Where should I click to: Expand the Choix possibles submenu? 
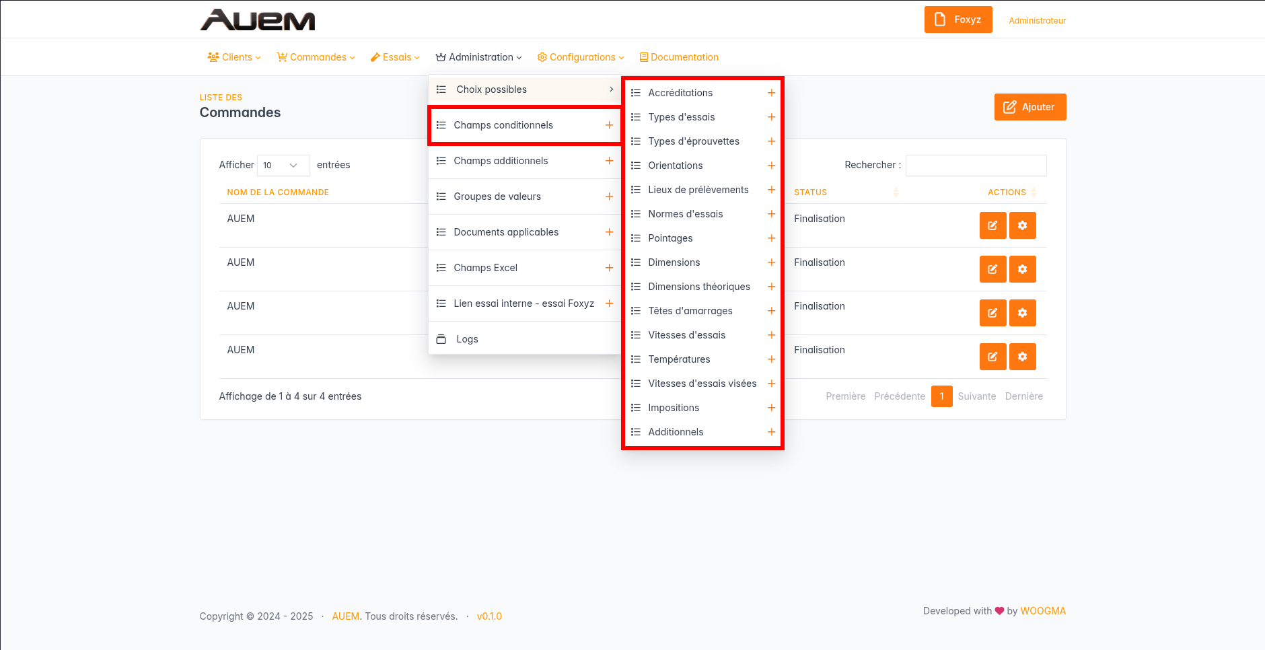(x=525, y=89)
